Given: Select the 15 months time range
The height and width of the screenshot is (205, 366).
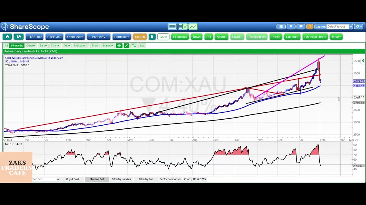Looking at the screenshot, I should pos(17,46).
